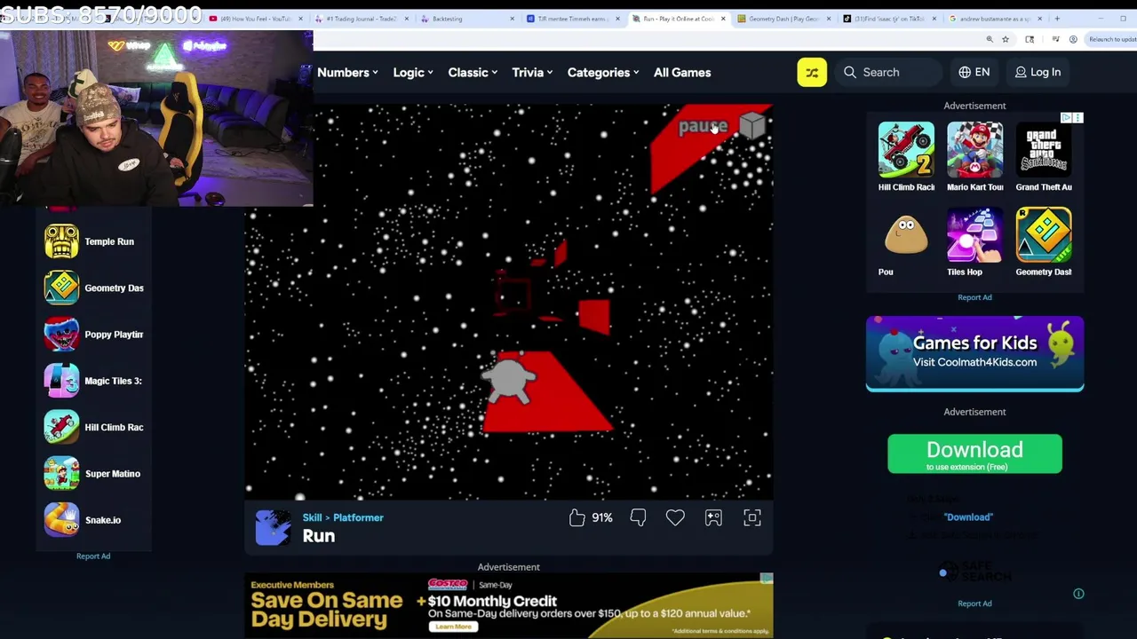Pause the Run game
The width and height of the screenshot is (1137, 639).
click(x=703, y=126)
